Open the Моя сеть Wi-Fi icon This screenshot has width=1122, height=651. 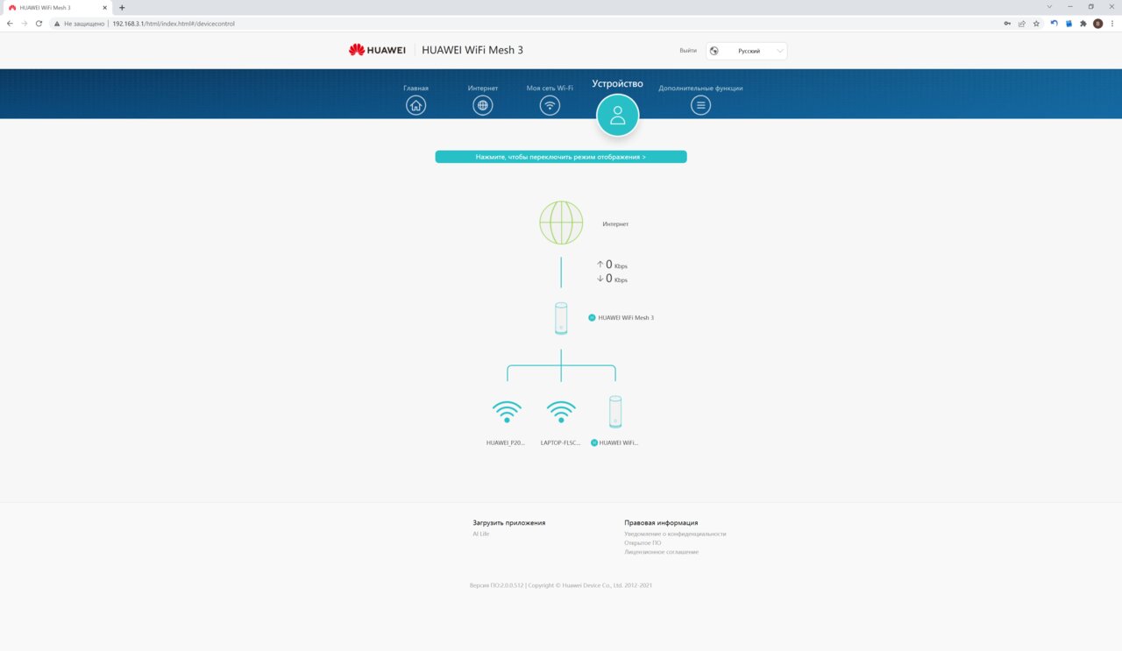pyautogui.click(x=550, y=105)
